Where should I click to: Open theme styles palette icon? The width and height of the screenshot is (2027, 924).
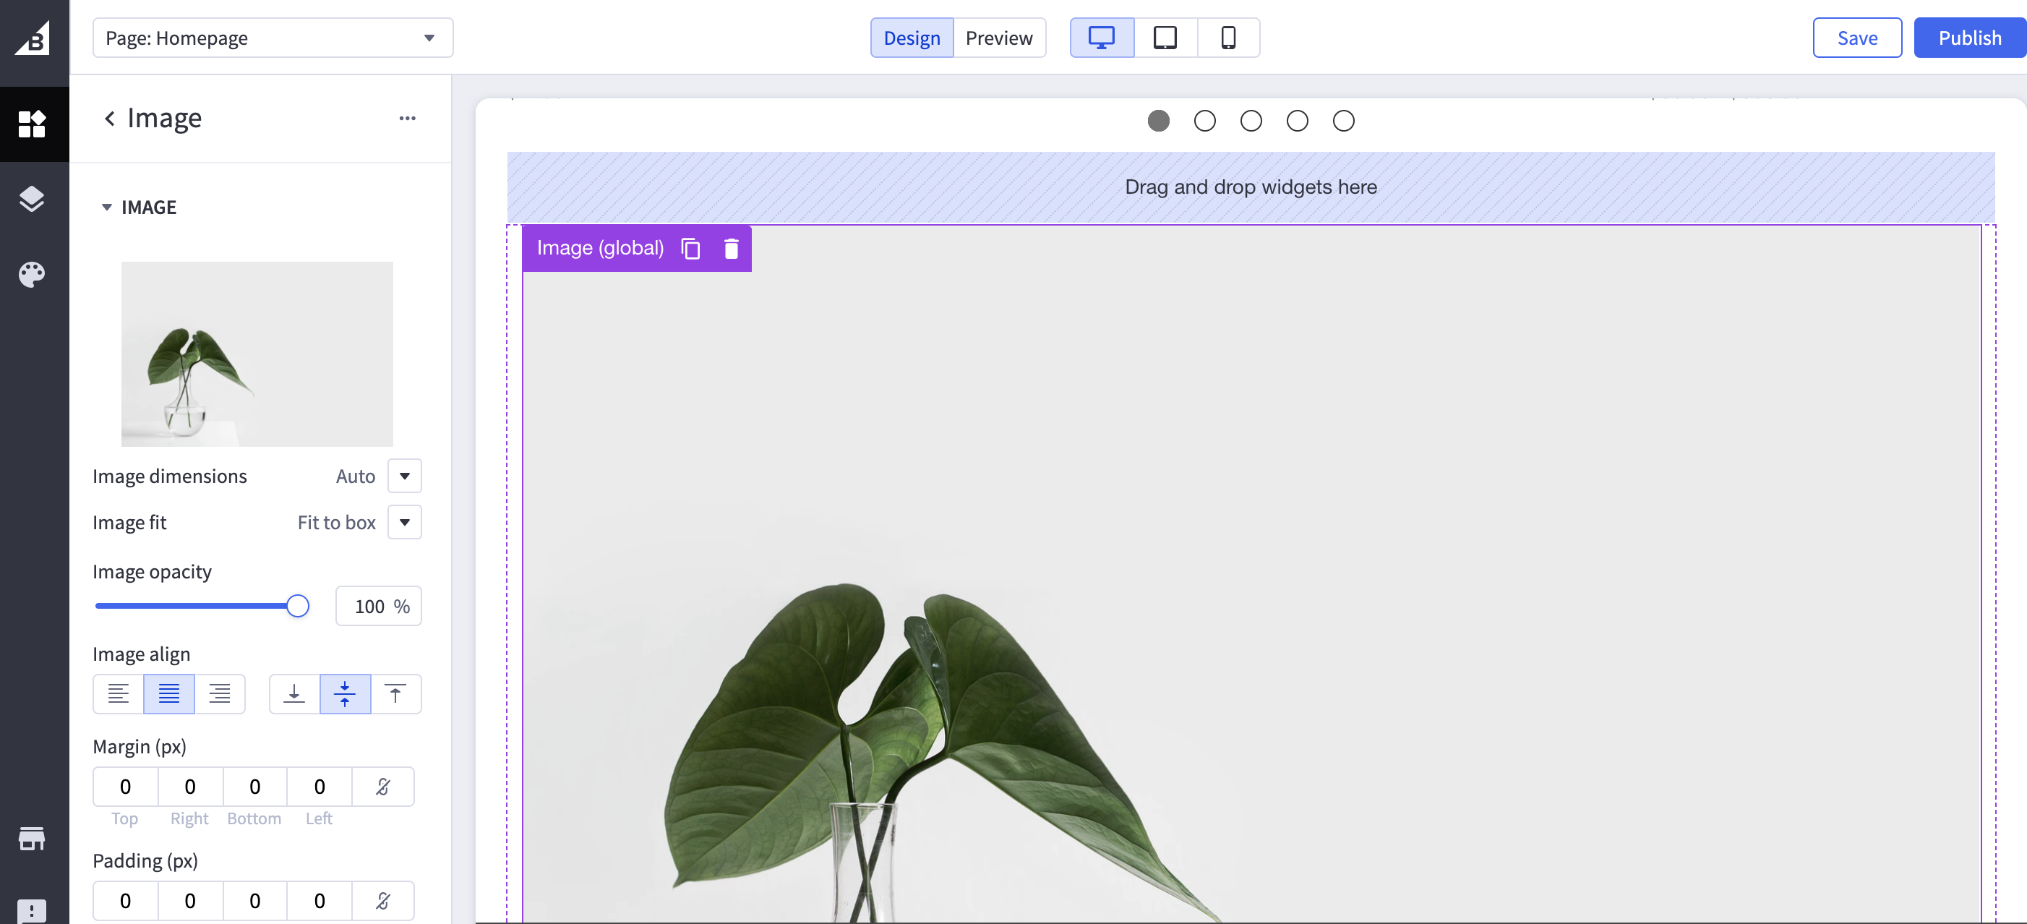[33, 275]
